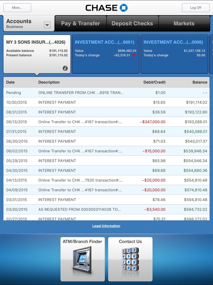Open the 03/30/2015 AS REQUESTED FROM row
This screenshot has height=285, width=213.
[106, 209]
